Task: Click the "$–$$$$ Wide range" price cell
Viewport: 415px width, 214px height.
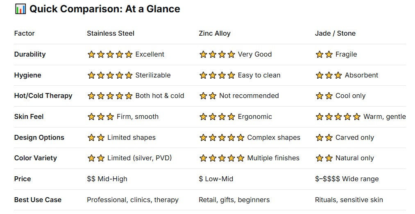Action: [347, 179]
